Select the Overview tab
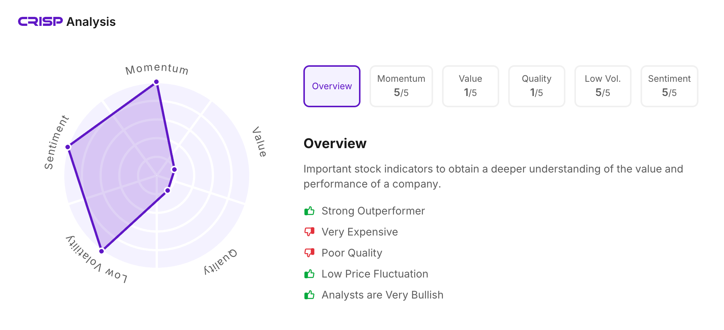The height and width of the screenshot is (330, 724). (332, 86)
